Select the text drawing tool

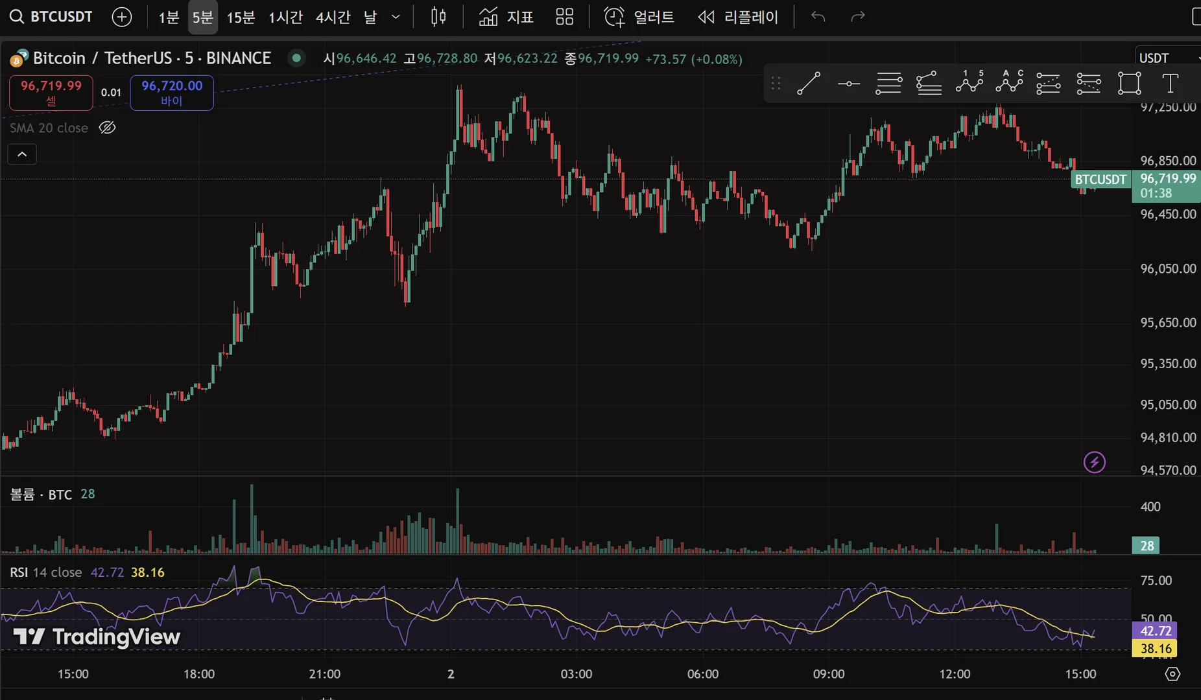(1170, 84)
